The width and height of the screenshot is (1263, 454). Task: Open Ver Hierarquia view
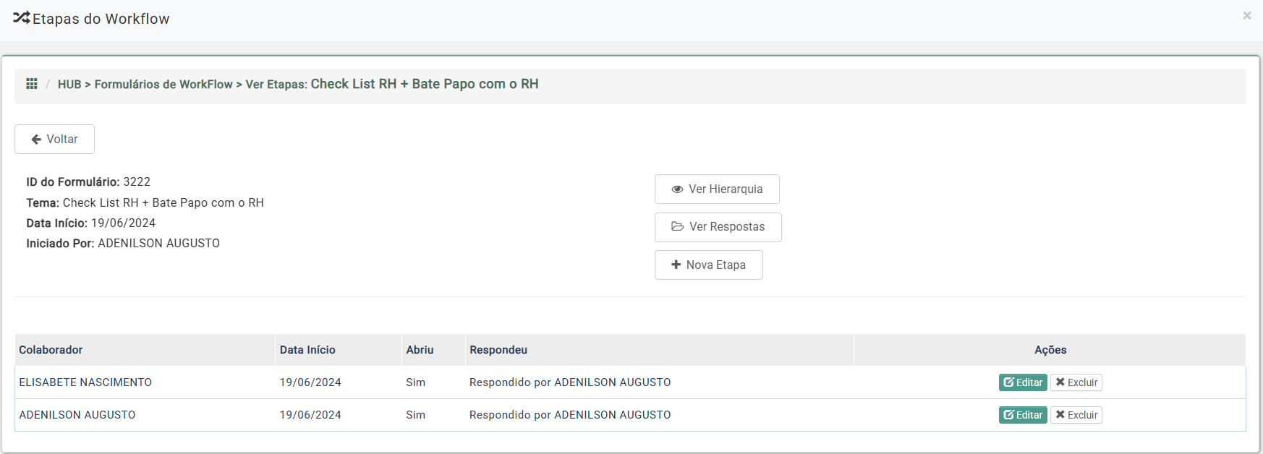[717, 189]
